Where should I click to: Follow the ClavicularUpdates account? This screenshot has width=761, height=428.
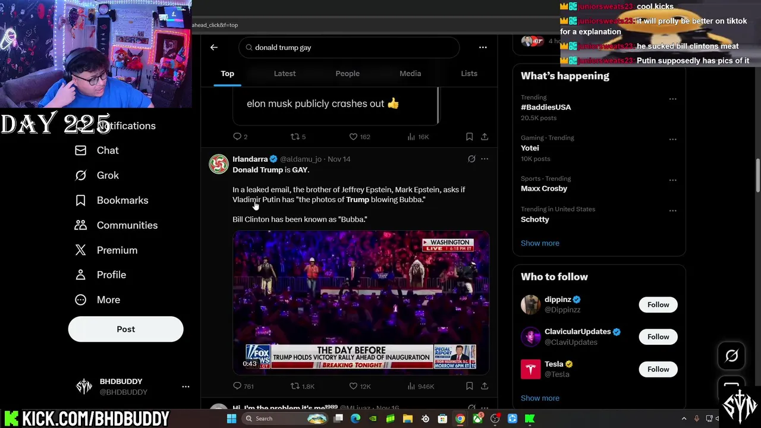click(658, 337)
